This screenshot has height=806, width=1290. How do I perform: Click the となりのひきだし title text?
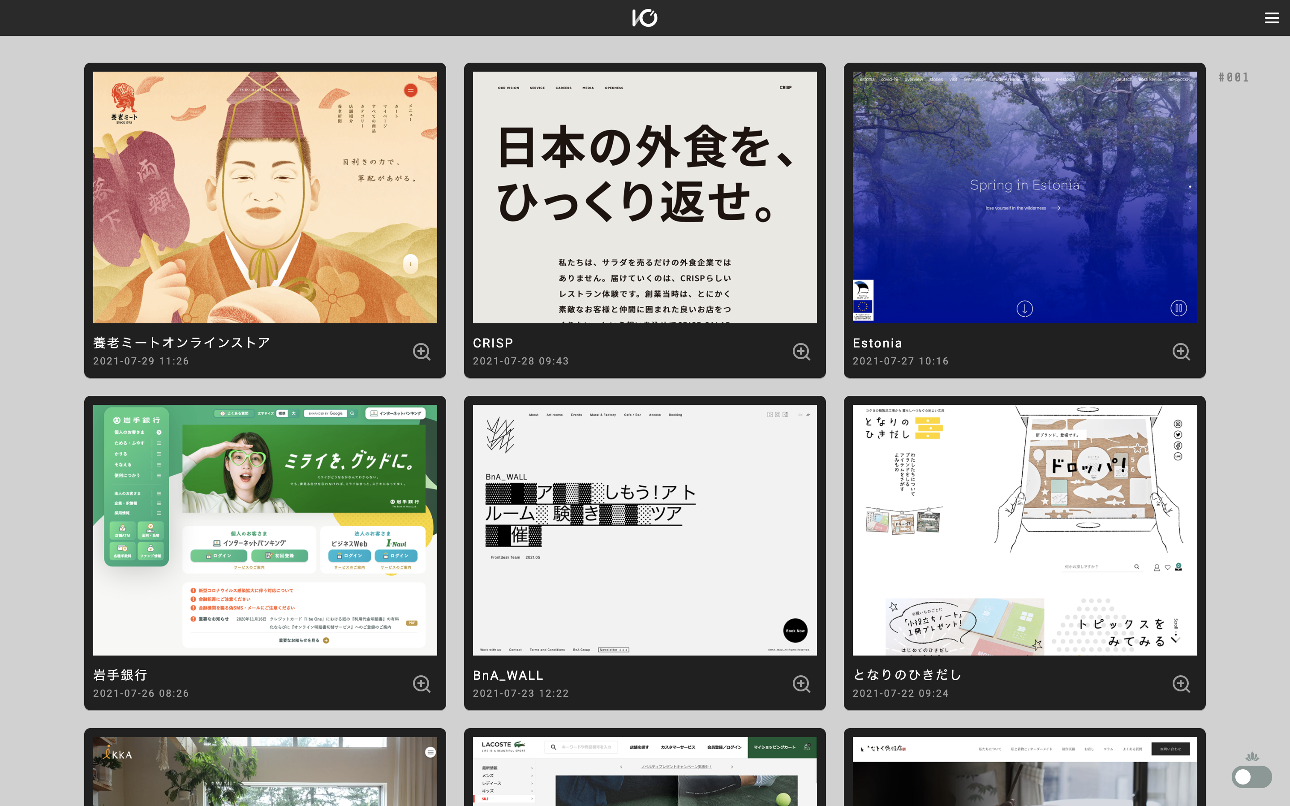(x=907, y=675)
